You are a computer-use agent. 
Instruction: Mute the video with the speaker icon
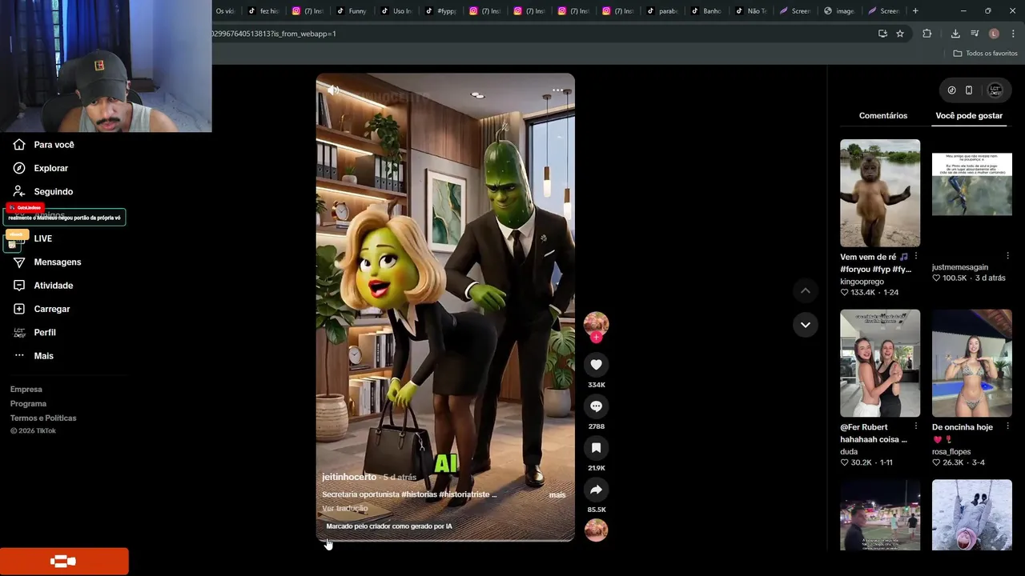pos(333,90)
